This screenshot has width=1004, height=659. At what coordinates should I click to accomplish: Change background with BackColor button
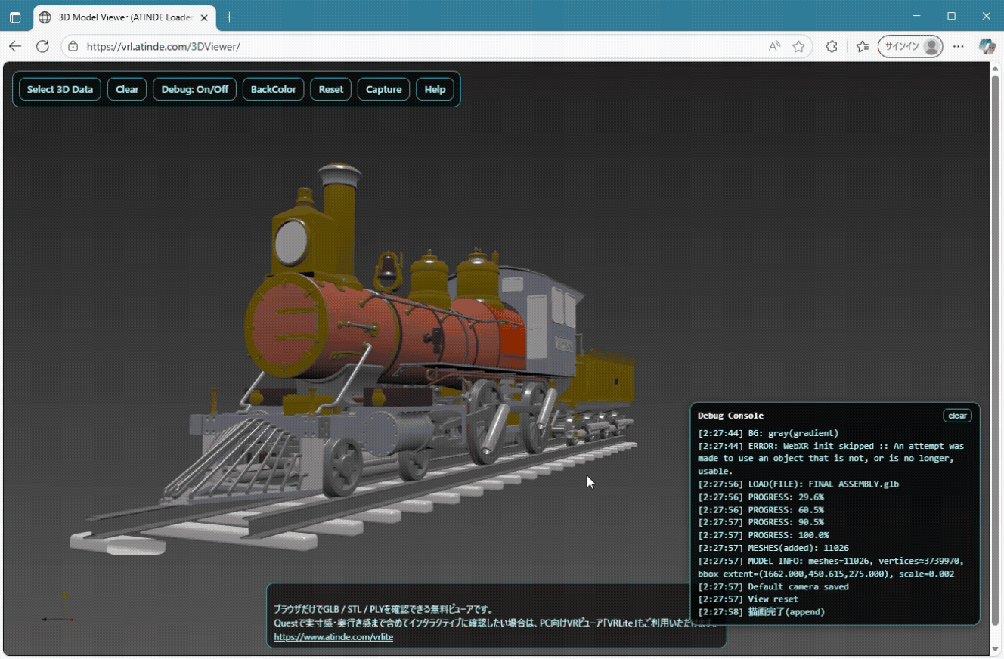[273, 89]
